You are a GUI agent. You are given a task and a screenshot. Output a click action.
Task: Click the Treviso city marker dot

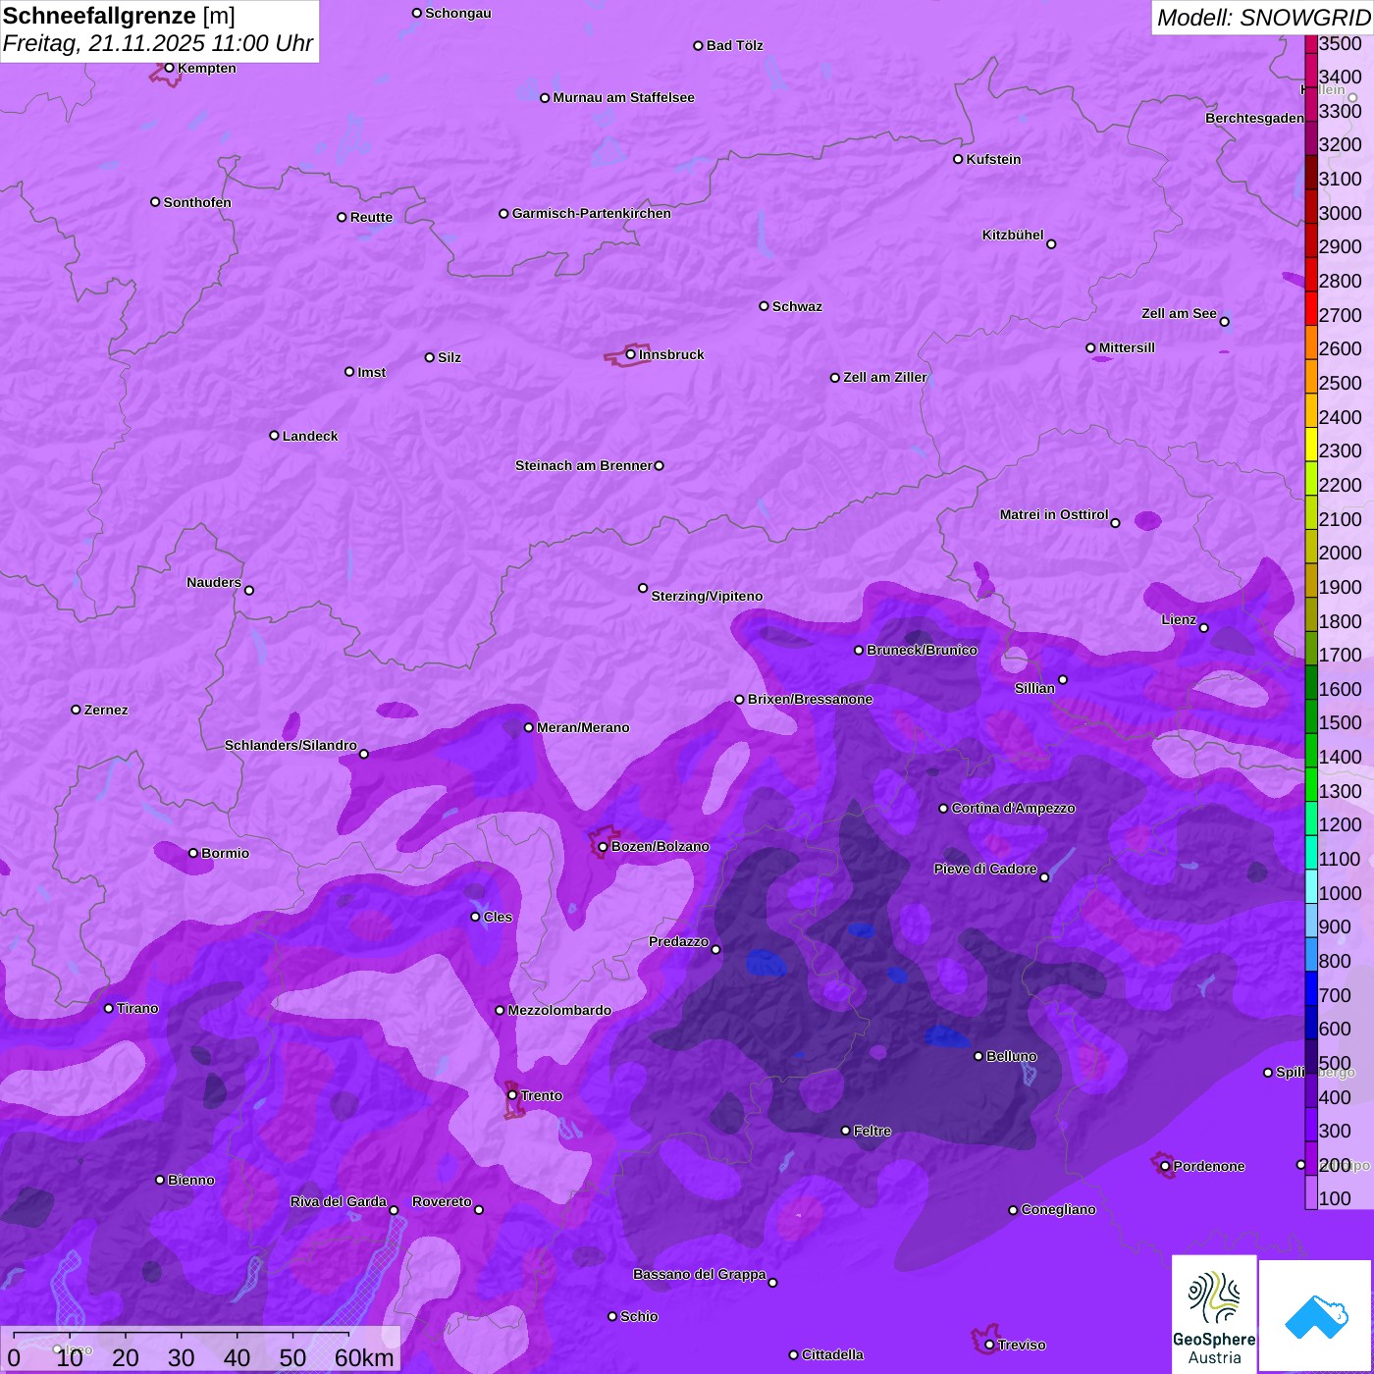(989, 1345)
